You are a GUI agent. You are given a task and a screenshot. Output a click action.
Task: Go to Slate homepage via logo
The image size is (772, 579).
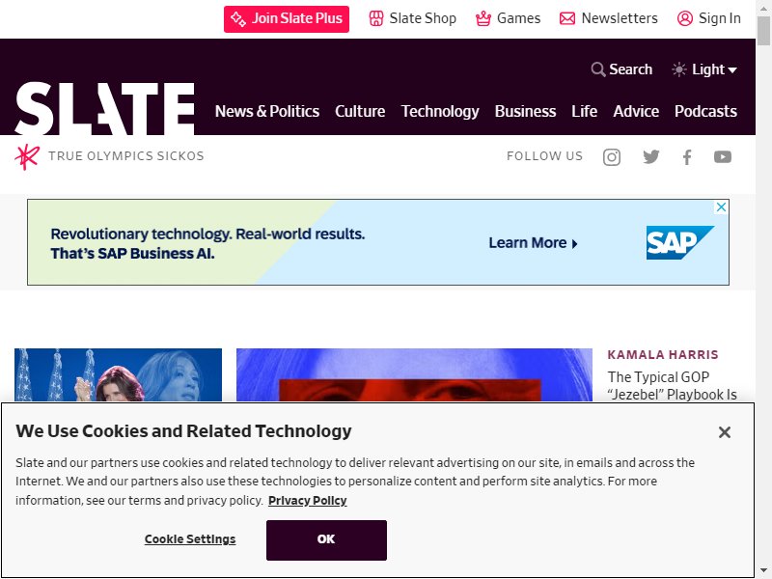[104, 108]
